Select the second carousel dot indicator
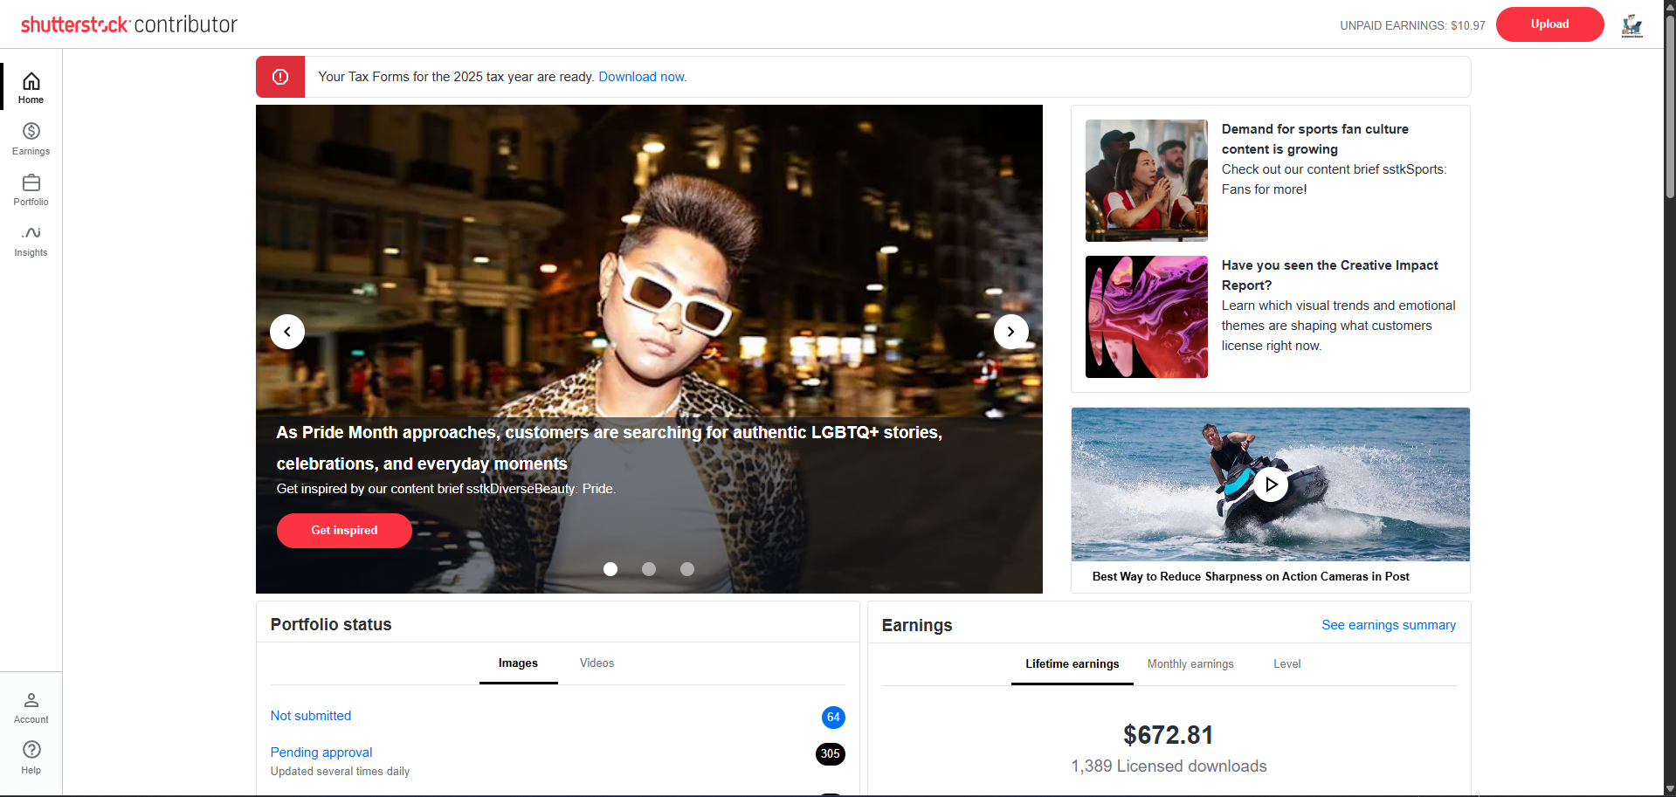The height and width of the screenshot is (797, 1676). (649, 569)
